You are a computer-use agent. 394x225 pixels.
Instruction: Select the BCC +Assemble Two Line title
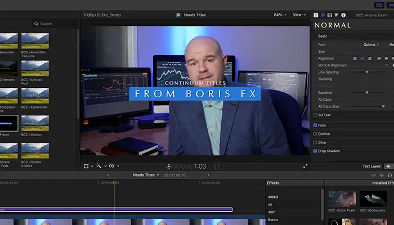pyautogui.click(x=35, y=45)
